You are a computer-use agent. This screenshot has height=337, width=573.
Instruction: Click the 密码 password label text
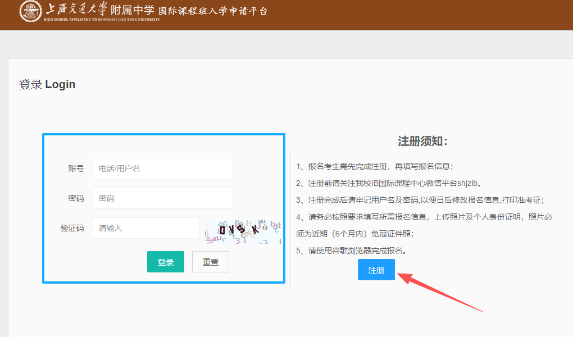(x=75, y=198)
